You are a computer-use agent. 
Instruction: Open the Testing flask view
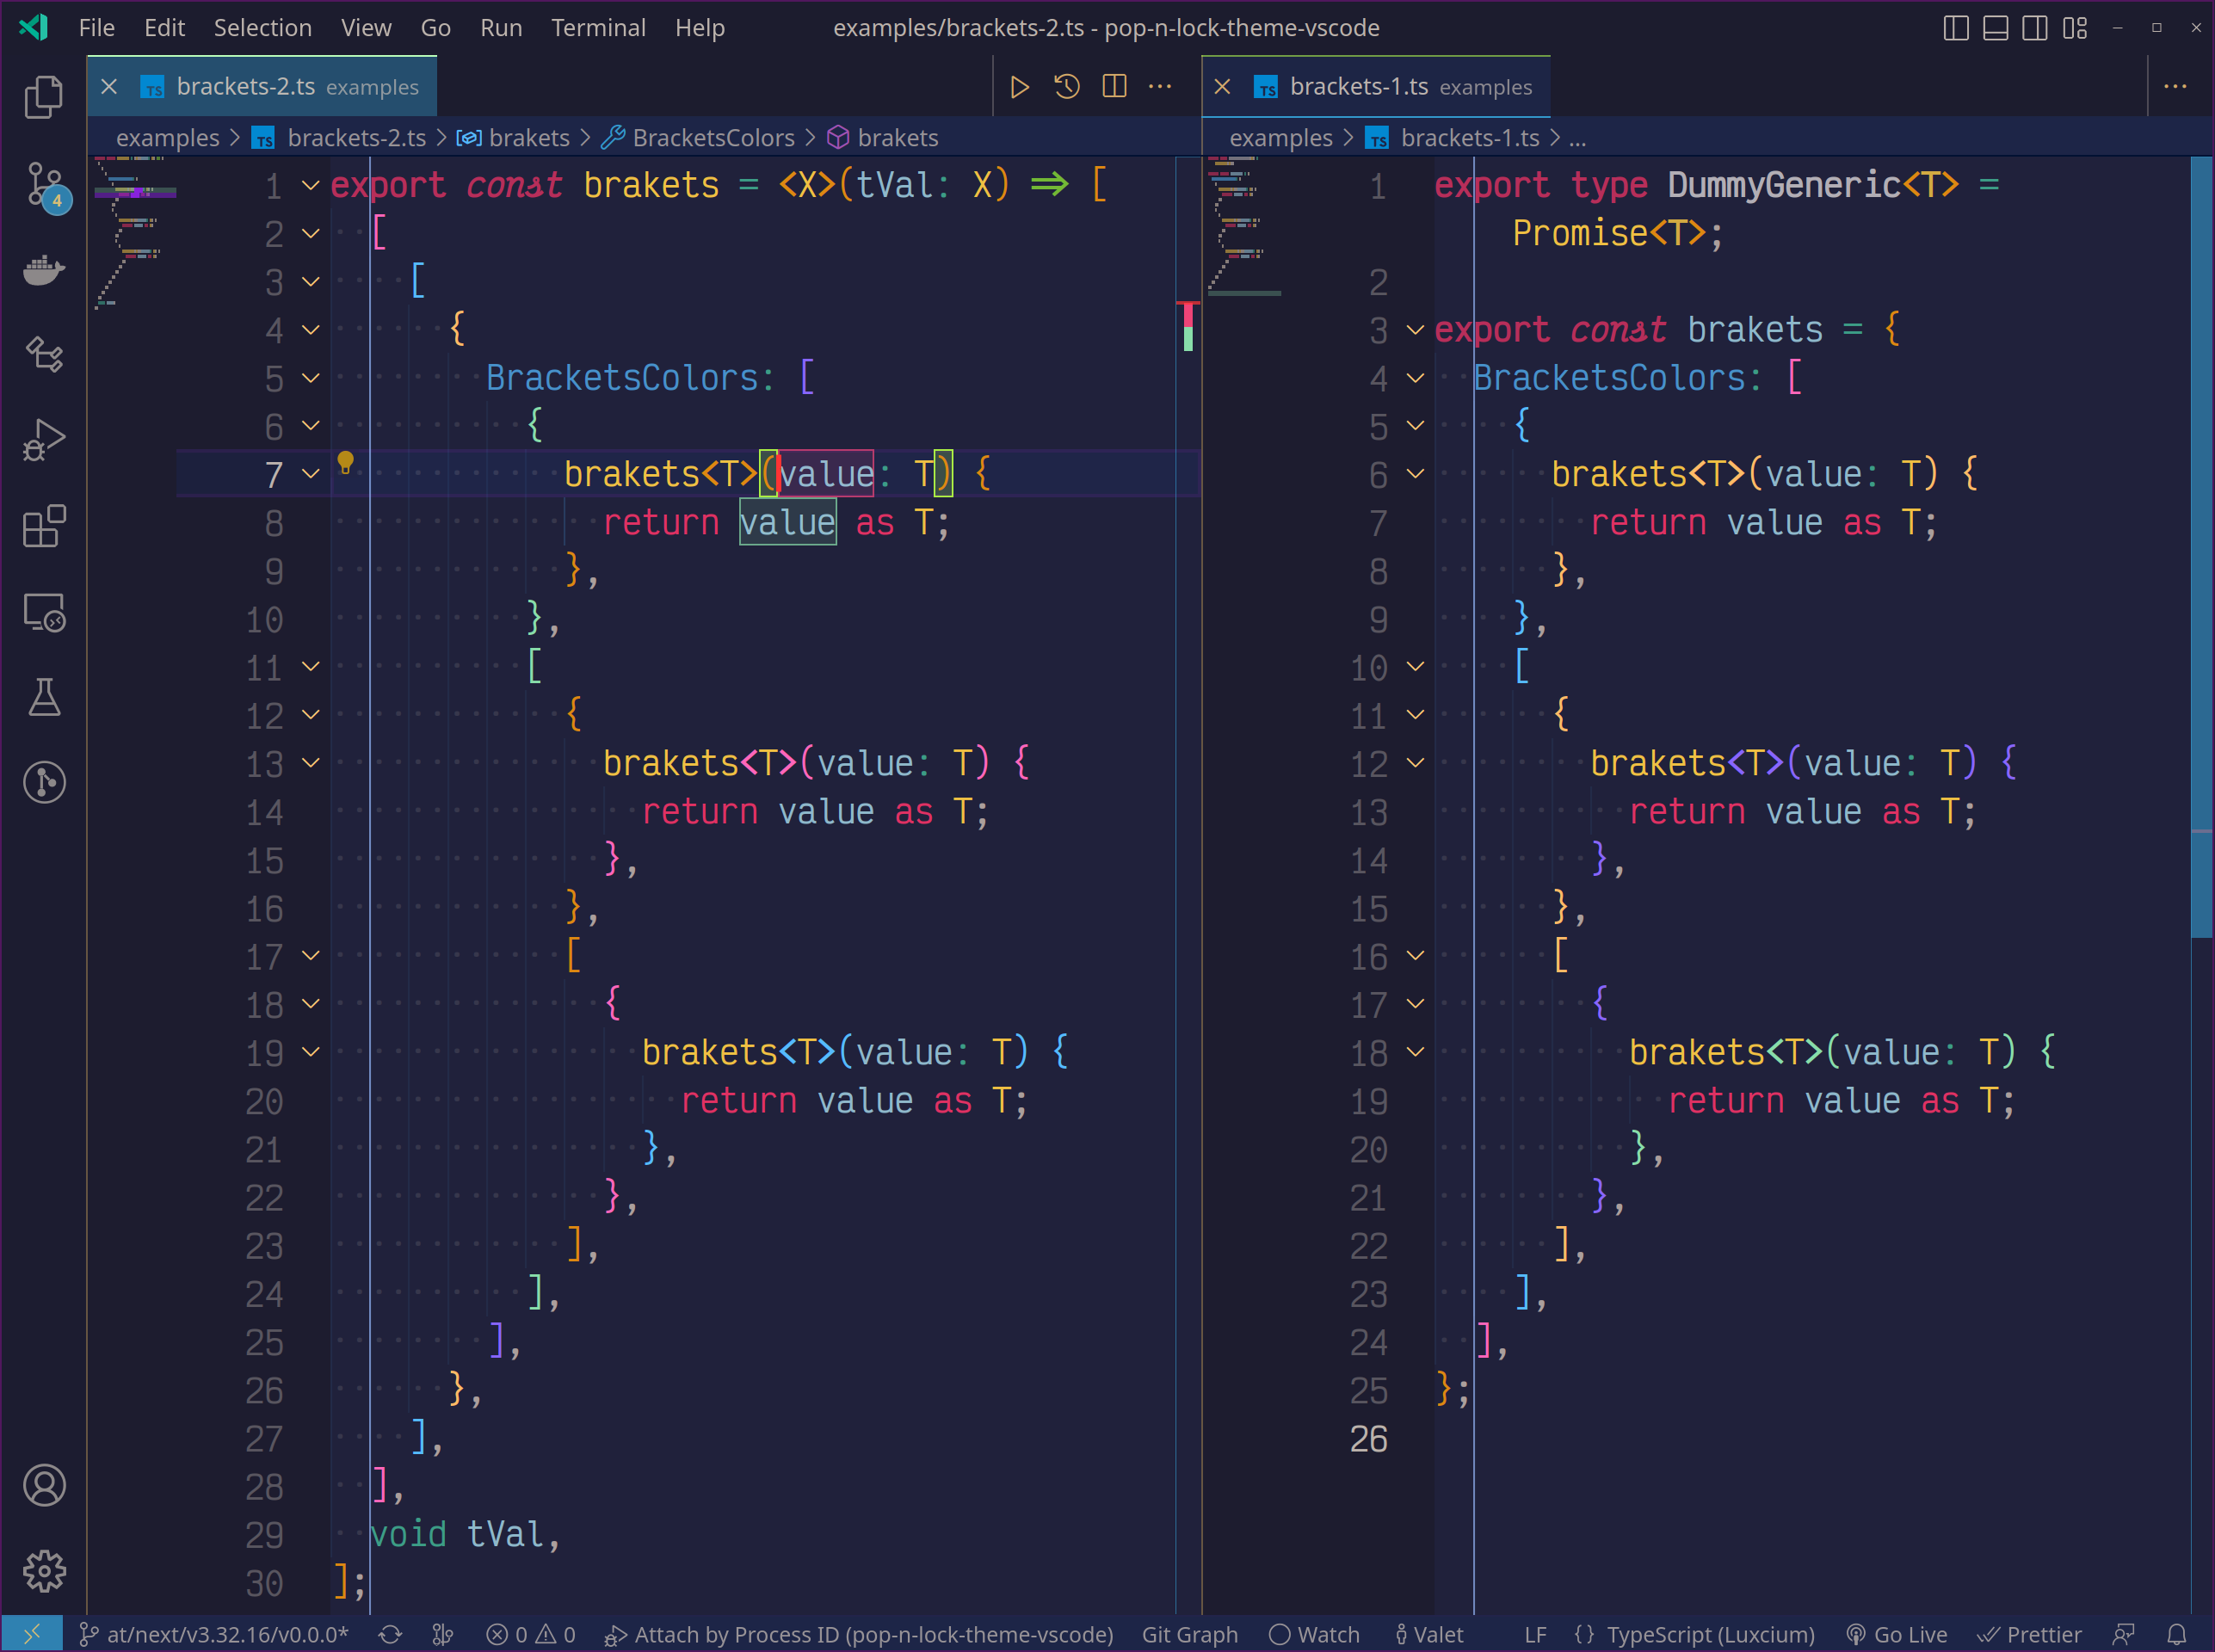(x=43, y=697)
